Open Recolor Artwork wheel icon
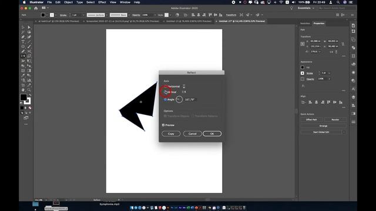Screen dimensions: 376x211 [177, 15]
